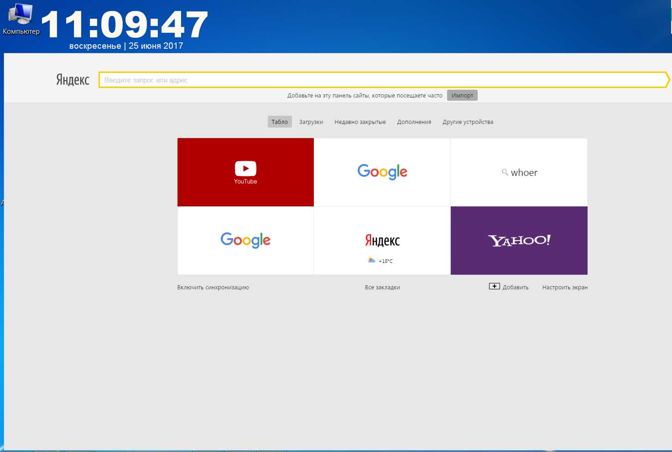Open the YouTube tile

tap(245, 172)
